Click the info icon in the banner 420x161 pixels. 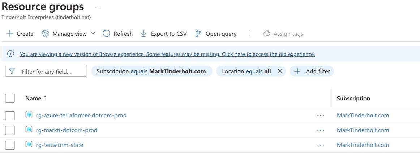(10, 54)
